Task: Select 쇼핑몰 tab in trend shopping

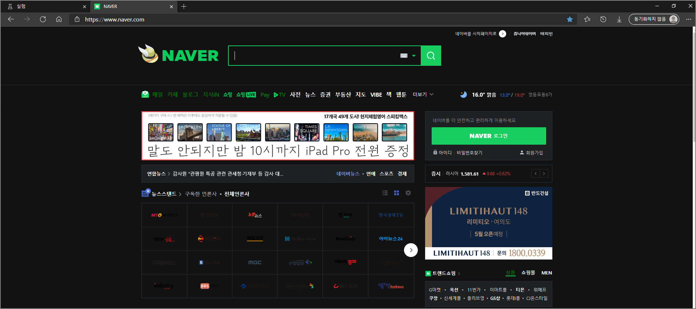Action: click(x=528, y=273)
